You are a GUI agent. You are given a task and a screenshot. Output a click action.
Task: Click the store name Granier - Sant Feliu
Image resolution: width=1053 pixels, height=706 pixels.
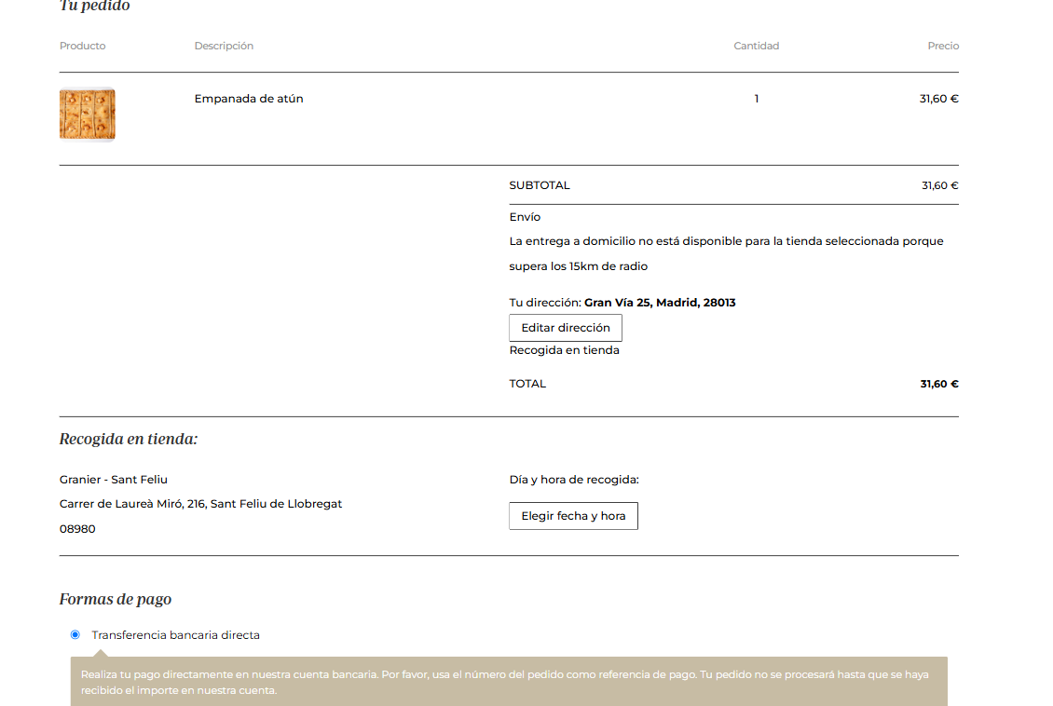coord(114,479)
